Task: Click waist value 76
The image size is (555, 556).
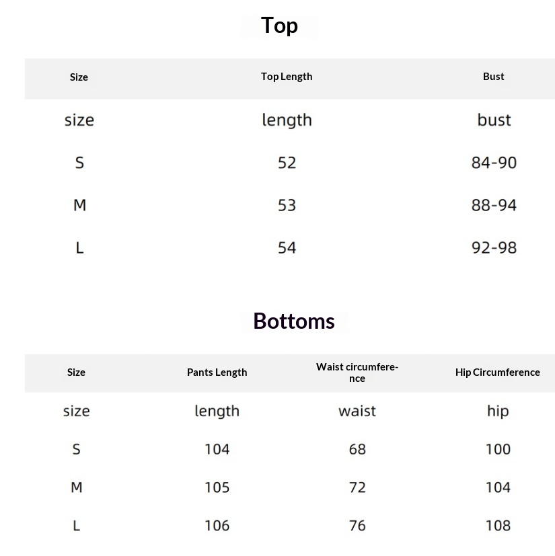Action: tap(357, 526)
